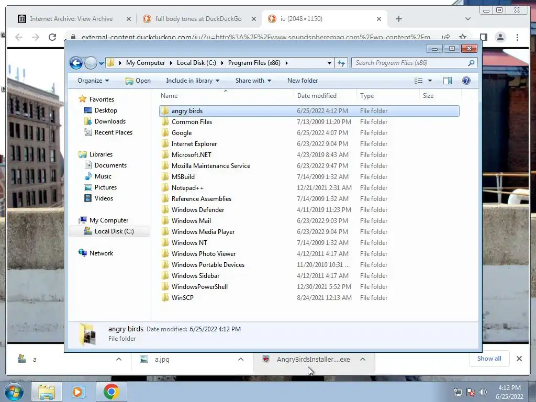Click My Computer in the address breadcrumb
Image resolution: width=536 pixels, height=402 pixels.
tap(146, 63)
